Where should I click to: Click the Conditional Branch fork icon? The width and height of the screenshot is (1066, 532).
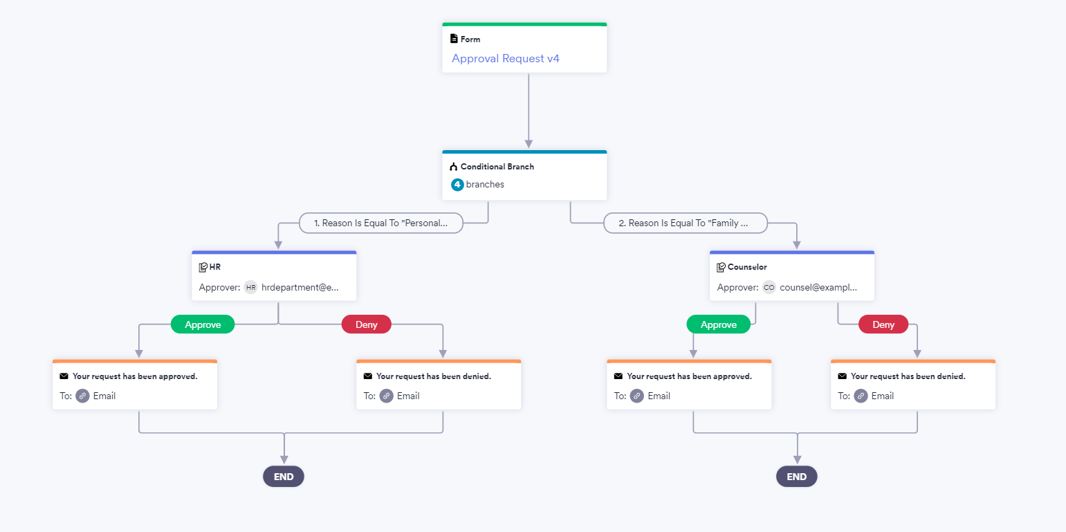point(454,167)
